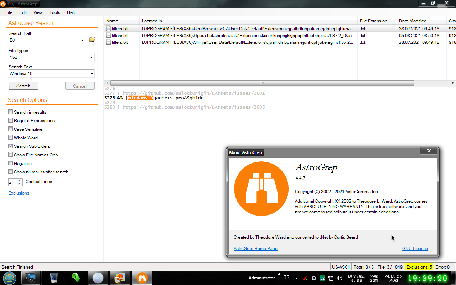The image size is (456, 285).
Task: Click the Error: 0 status entry
Action: click(x=442, y=267)
